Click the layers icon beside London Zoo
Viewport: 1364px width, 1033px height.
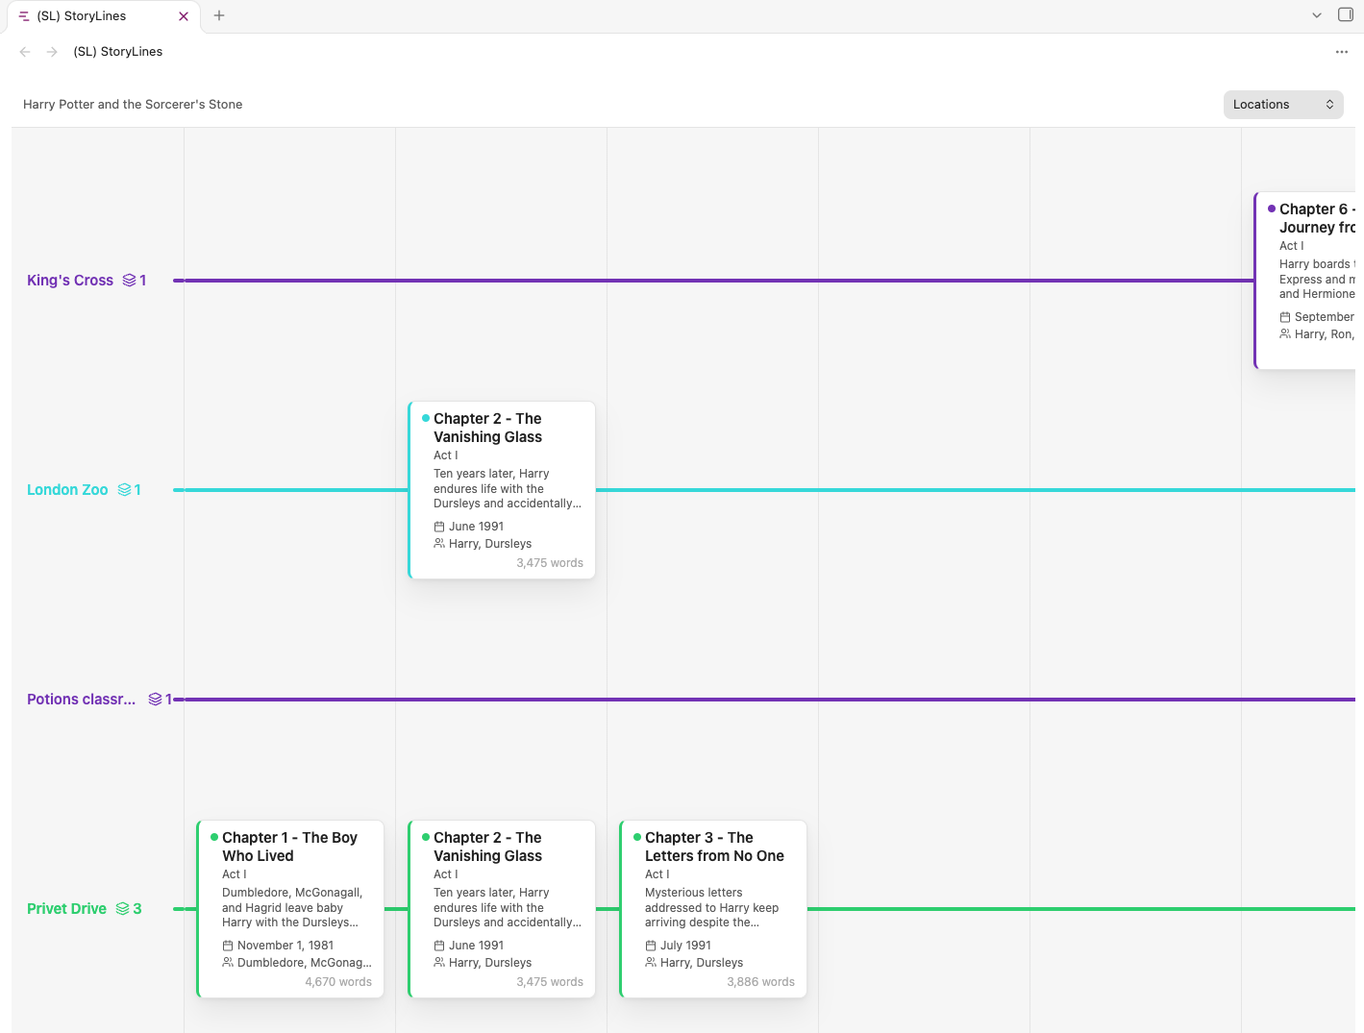pos(124,490)
